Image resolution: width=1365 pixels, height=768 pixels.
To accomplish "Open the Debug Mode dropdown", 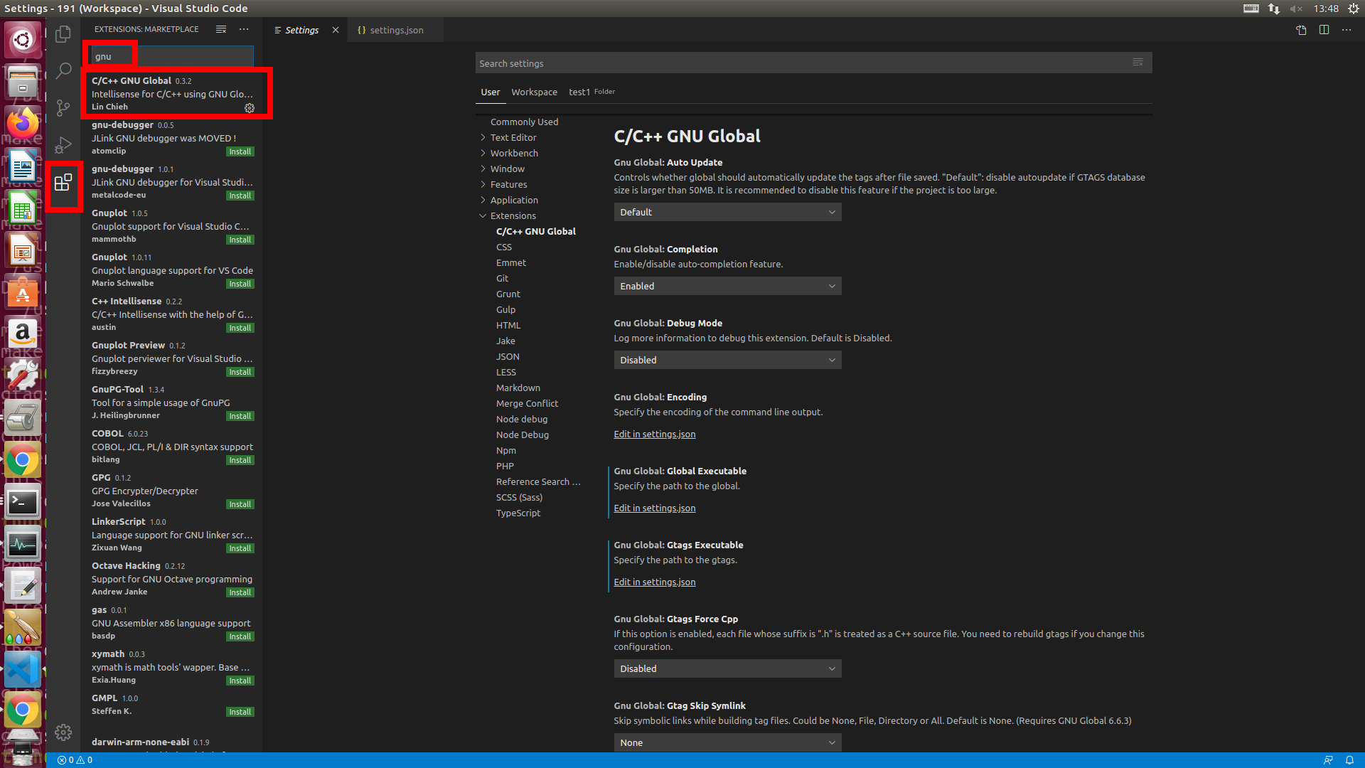I will point(727,360).
